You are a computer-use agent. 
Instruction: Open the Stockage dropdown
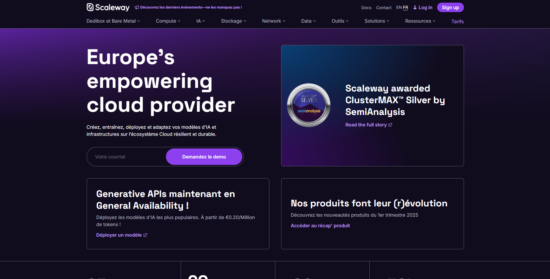[233, 21]
